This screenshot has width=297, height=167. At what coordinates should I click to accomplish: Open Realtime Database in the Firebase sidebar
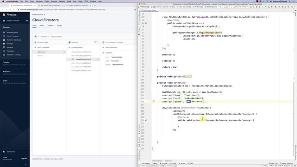coord(14,40)
